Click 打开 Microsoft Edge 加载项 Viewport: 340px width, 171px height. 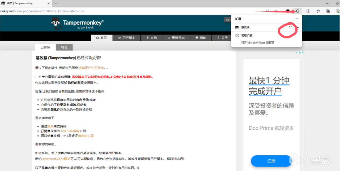(x=257, y=42)
